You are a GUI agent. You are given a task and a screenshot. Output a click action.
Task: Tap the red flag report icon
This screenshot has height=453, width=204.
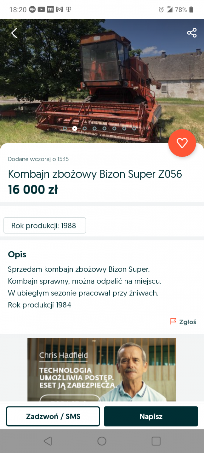pos(173,321)
